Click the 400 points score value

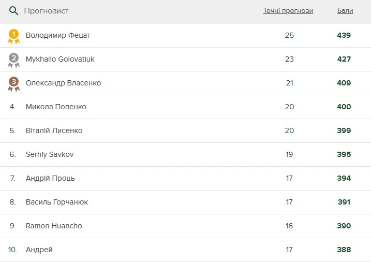click(344, 107)
